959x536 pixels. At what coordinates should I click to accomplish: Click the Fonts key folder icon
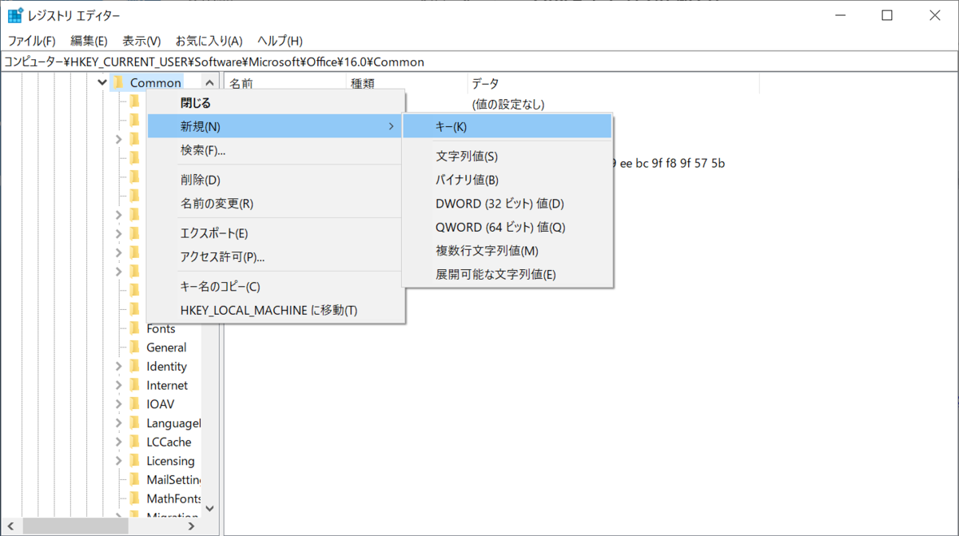134,328
